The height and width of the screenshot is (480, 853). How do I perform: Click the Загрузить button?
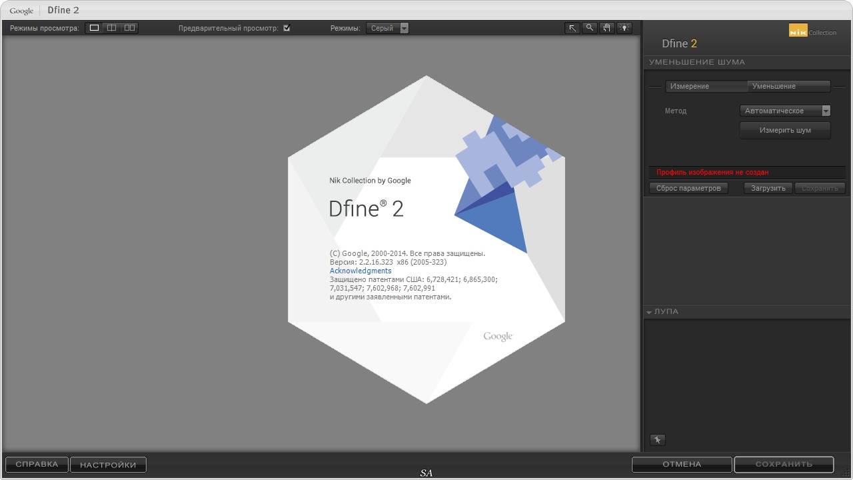[768, 188]
